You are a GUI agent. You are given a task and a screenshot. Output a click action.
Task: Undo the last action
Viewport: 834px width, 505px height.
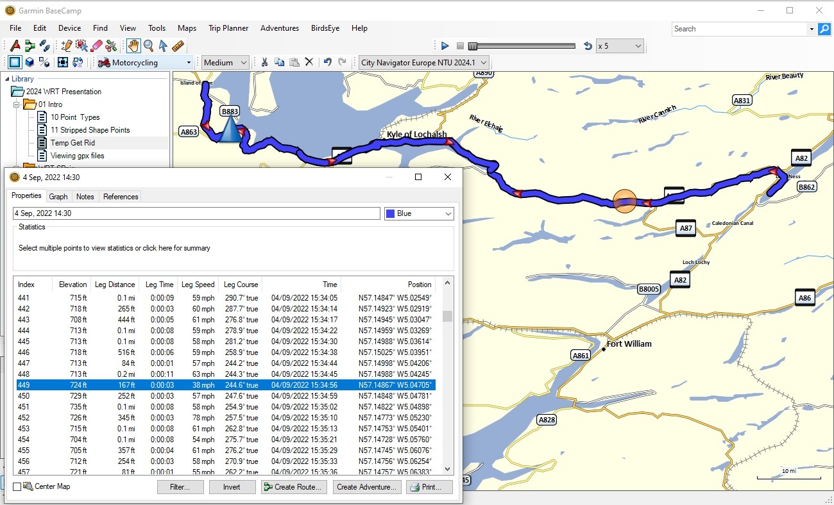pos(327,62)
